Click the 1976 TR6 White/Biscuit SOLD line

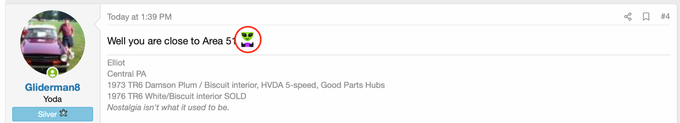coord(177,96)
